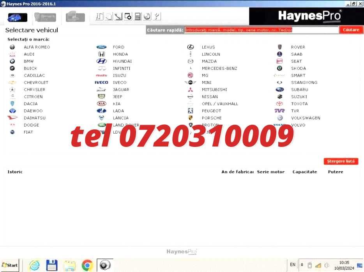Select the CITROEN brand name
The width and height of the screenshot is (364, 272).
(33, 97)
